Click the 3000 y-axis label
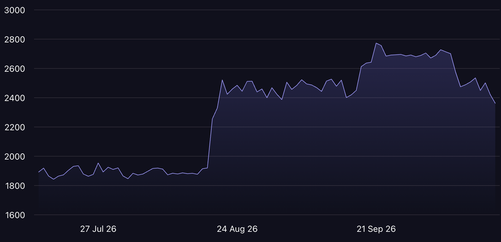This screenshot has width=501, height=242. click(14, 10)
